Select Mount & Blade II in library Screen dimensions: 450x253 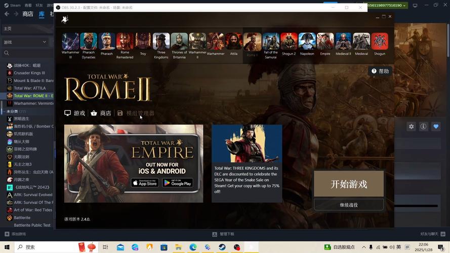(x=30, y=80)
